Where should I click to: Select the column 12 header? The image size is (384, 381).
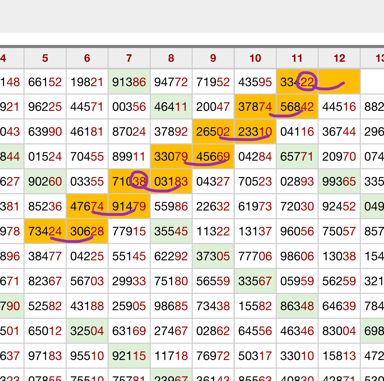tap(339, 58)
